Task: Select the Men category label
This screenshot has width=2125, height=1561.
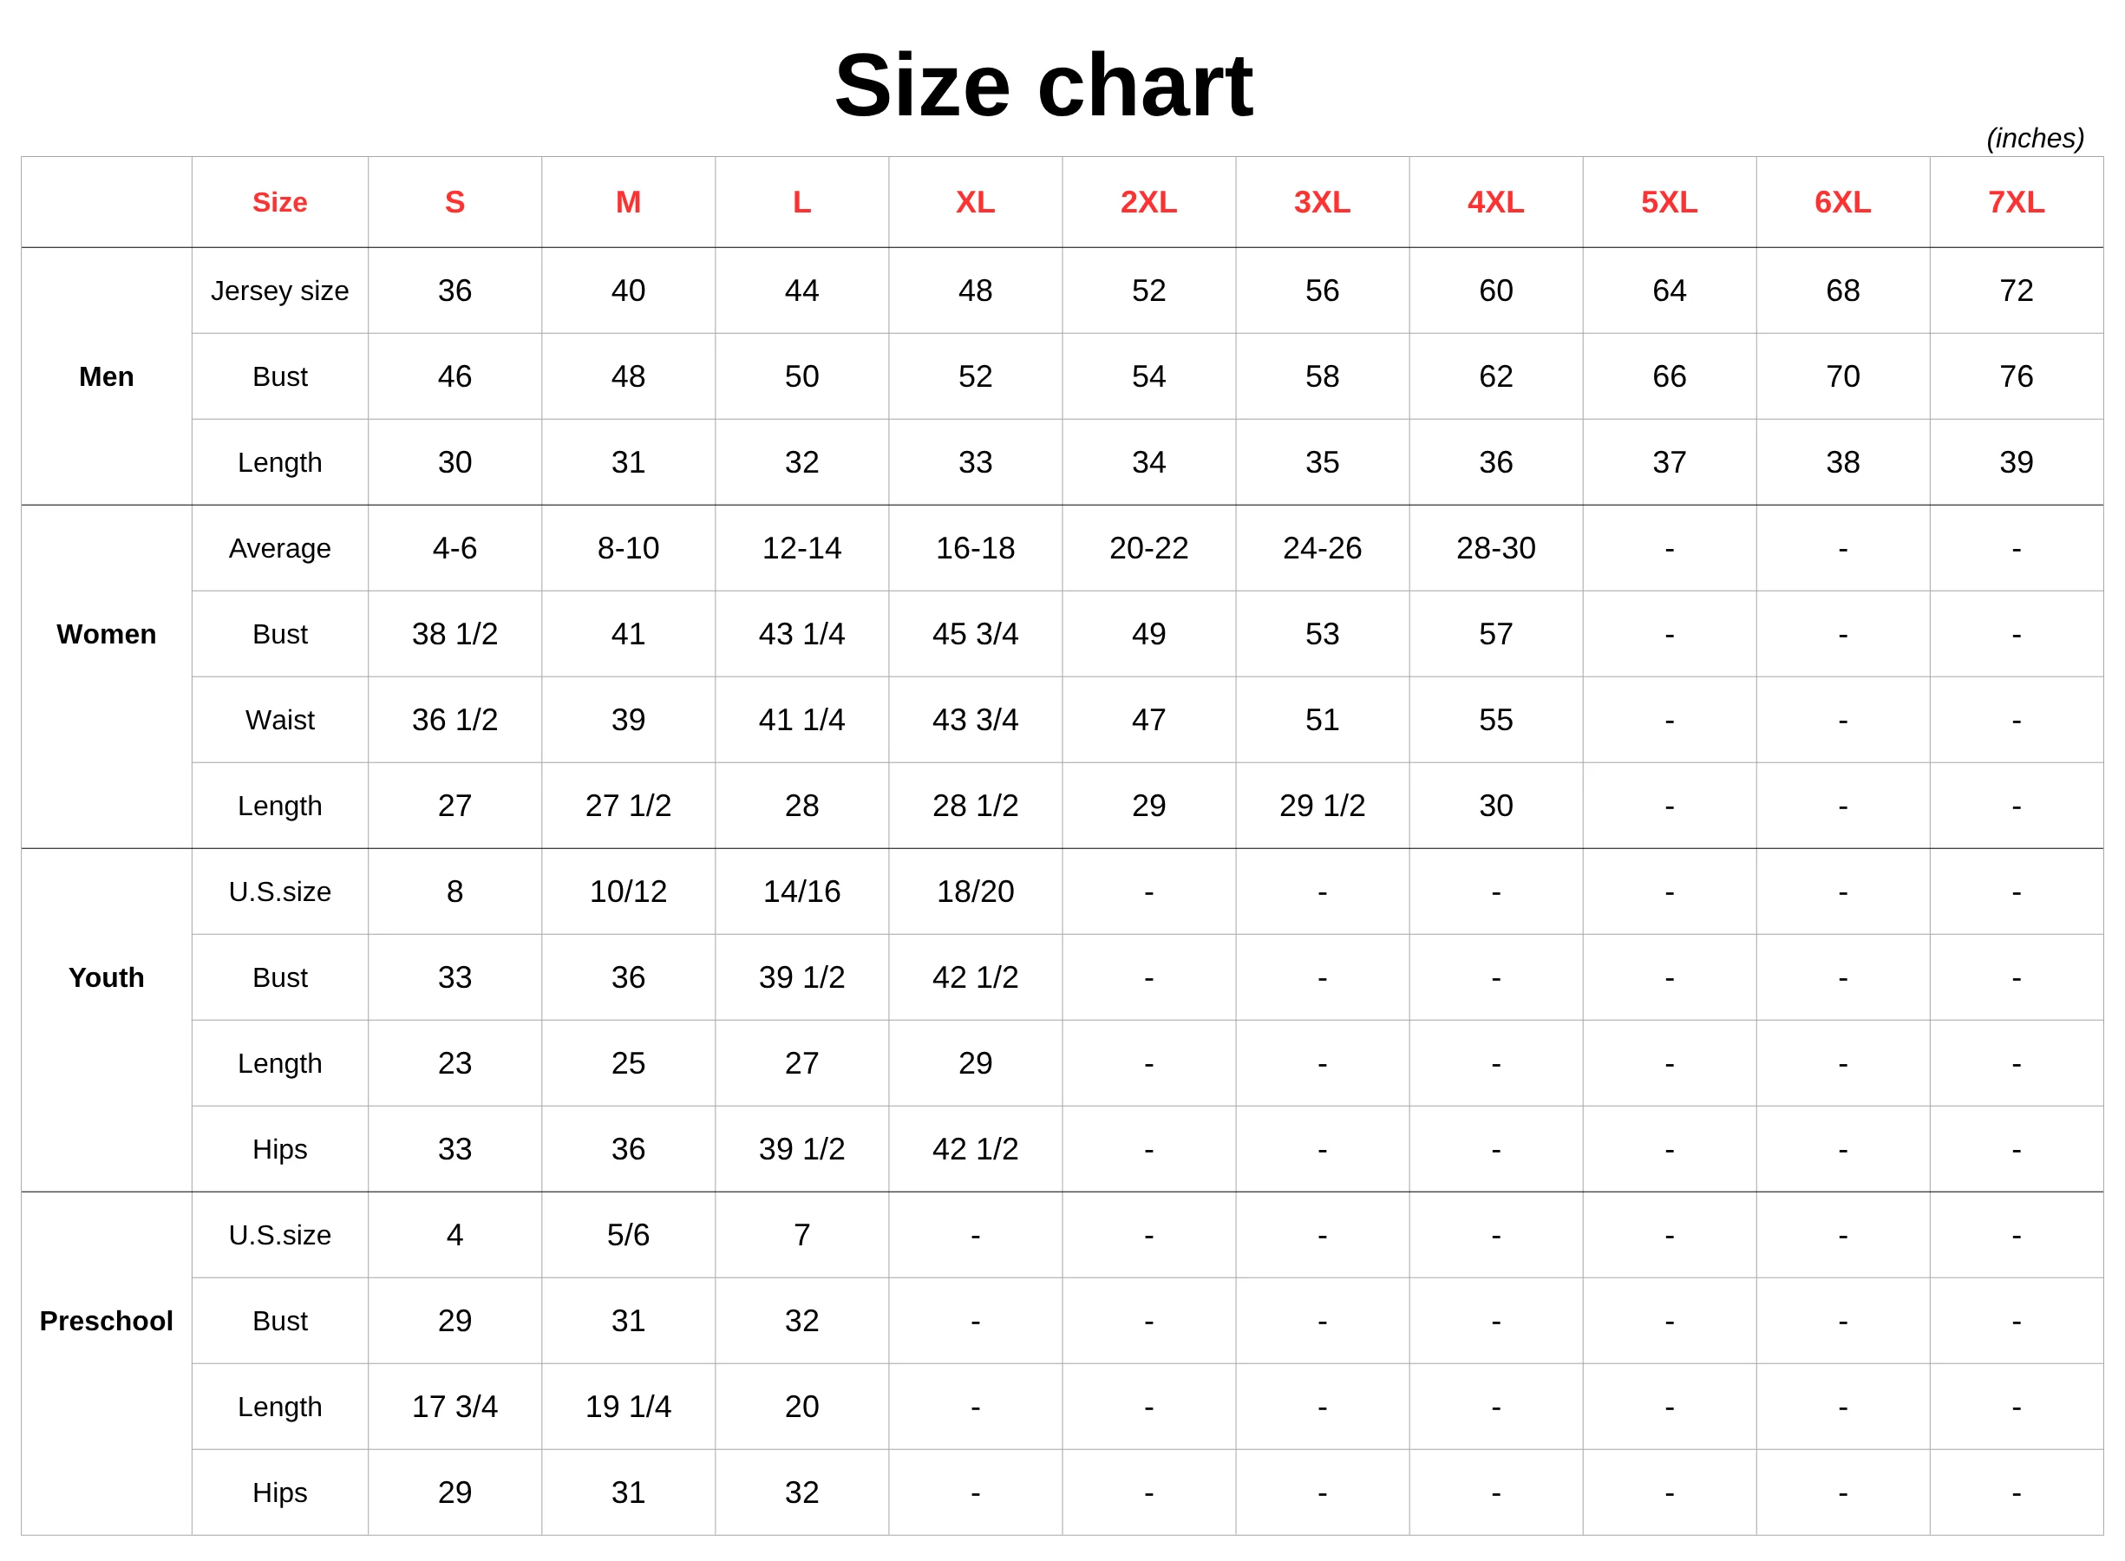Action: coord(107,376)
